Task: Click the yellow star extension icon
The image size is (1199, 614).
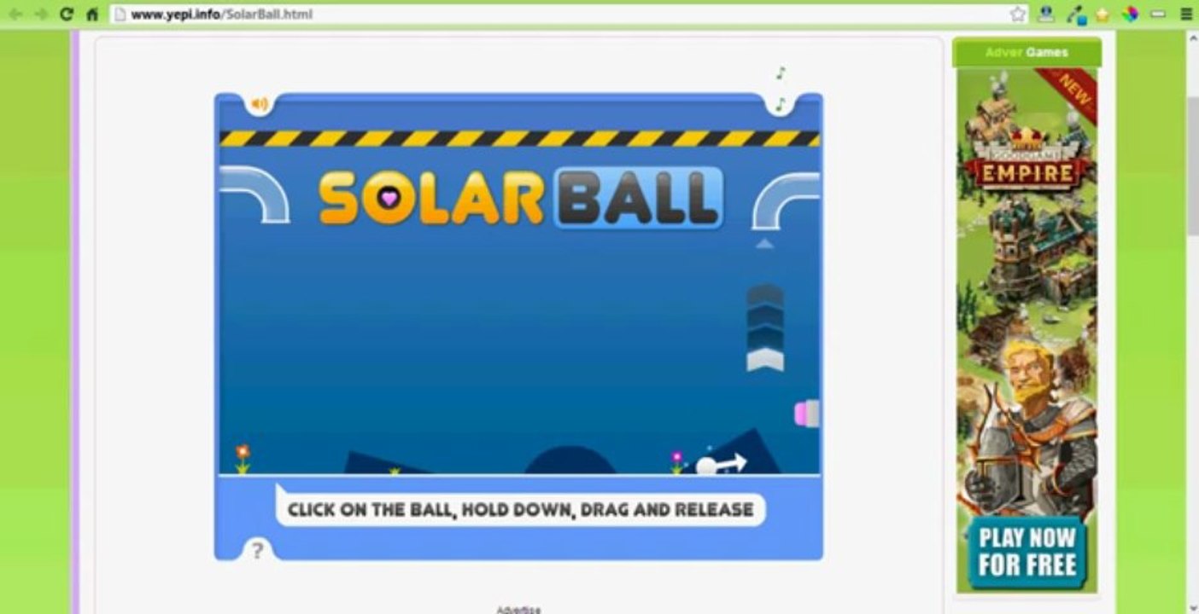Action: pos(1102,14)
